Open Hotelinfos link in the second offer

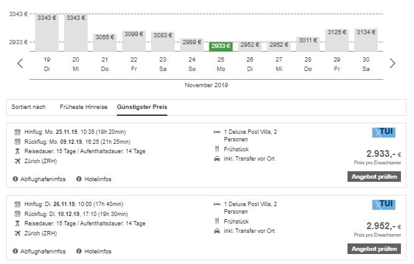(x=98, y=251)
